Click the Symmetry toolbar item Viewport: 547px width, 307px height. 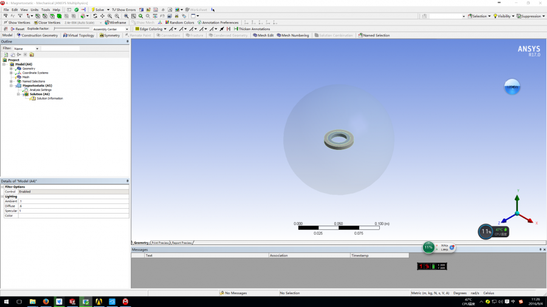(109, 35)
